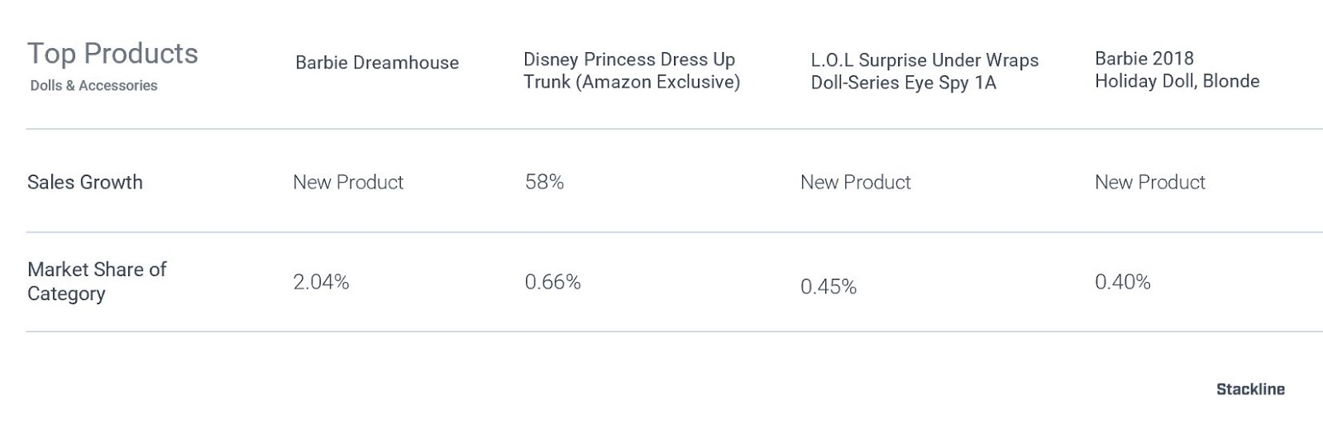Screen dimensions: 1323x430
Task: Click the Top Products heading
Action: pyautogui.click(x=112, y=54)
